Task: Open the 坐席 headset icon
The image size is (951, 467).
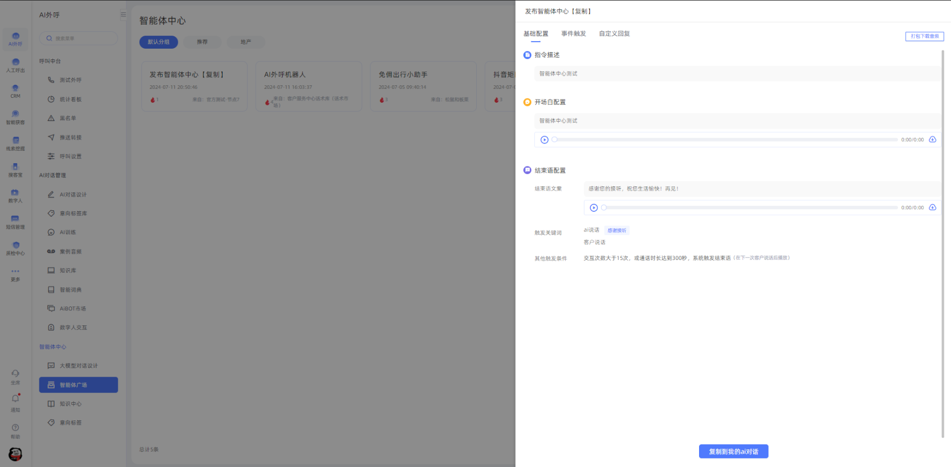Action: (15, 376)
